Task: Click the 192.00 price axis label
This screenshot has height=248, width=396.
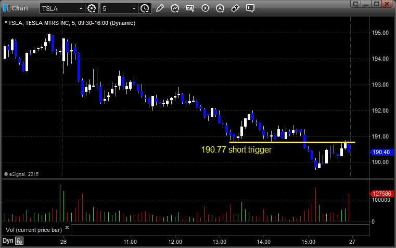Action: pyautogui.click(x=380, y=111)
